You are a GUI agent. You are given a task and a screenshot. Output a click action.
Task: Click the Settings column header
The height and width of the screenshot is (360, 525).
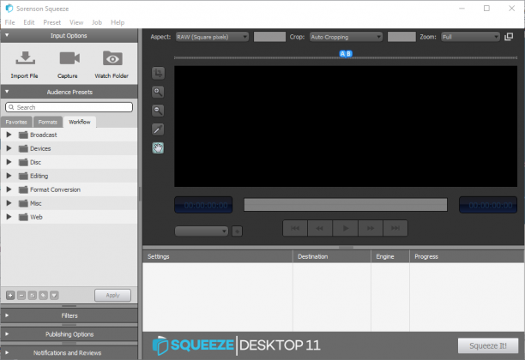218,256
